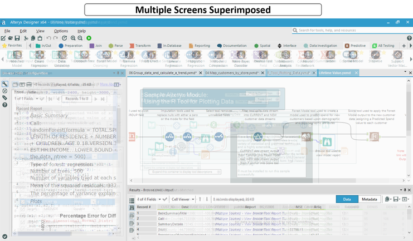Select the Naive Bayes Classifier palette tool
The image size is (413, 241).
[x=241, y=58]
